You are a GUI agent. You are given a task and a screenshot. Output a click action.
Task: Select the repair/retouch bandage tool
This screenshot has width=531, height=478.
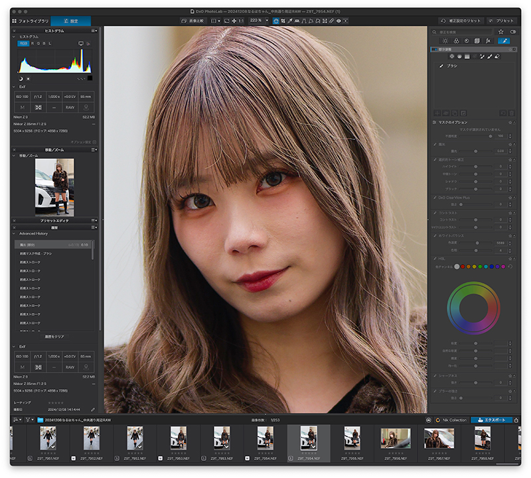(x=331, y=21)
